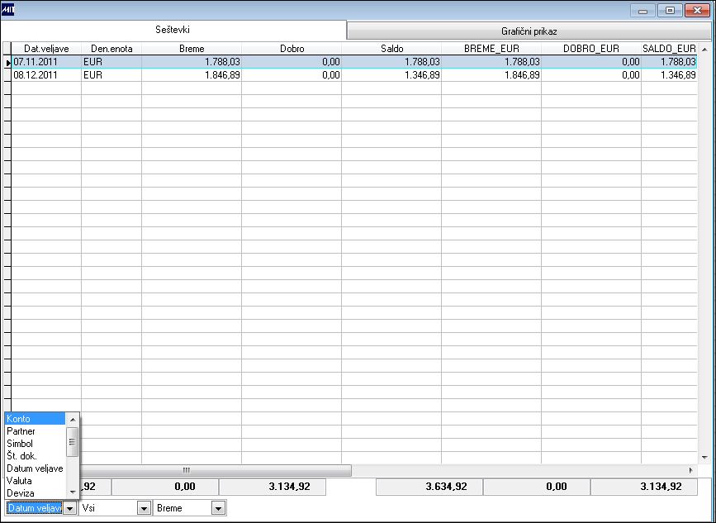
Task: Select the Seštevki tab
Action: (x=173, y=30)
